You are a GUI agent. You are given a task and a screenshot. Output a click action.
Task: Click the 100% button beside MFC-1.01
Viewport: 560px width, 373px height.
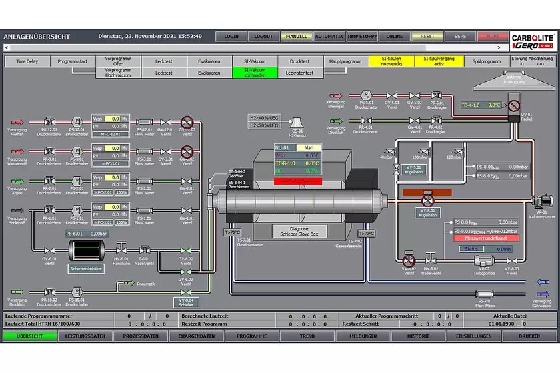[x=122, y=222]
